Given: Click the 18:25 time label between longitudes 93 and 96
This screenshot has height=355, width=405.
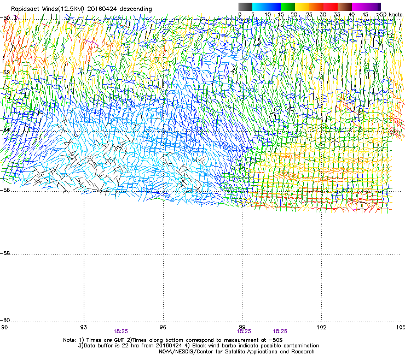Looking at the screenshot, I should (120, 332).
